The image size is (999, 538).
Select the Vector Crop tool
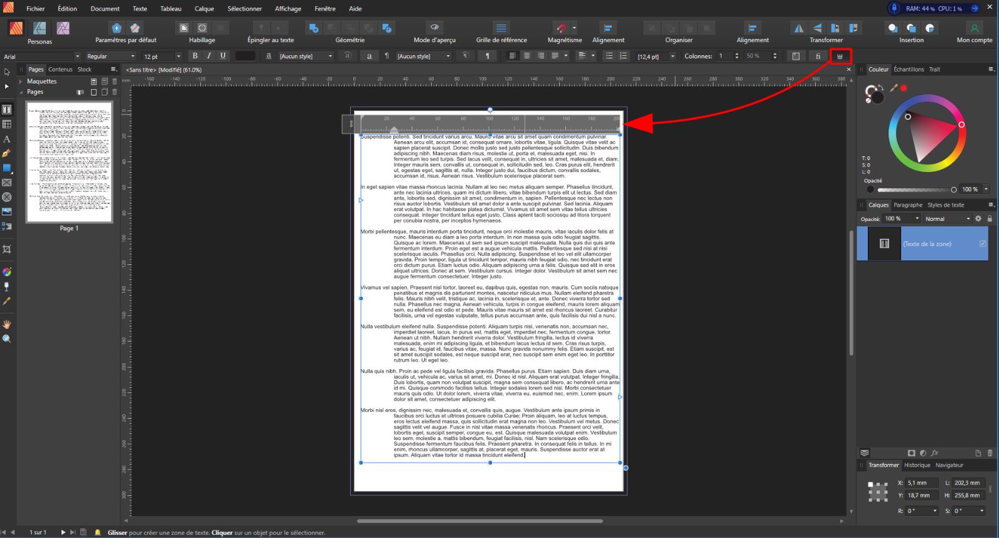pyautogui.click(x=7, y=249)
